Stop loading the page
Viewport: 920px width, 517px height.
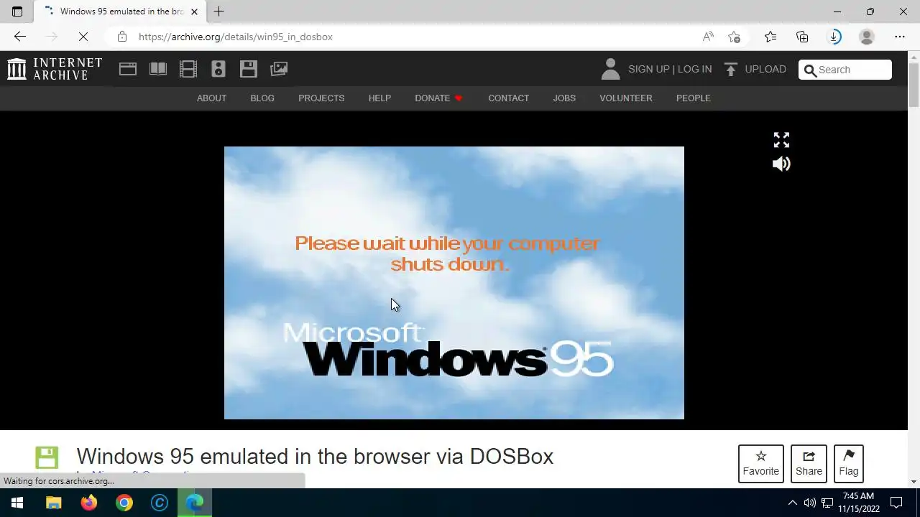83,37
